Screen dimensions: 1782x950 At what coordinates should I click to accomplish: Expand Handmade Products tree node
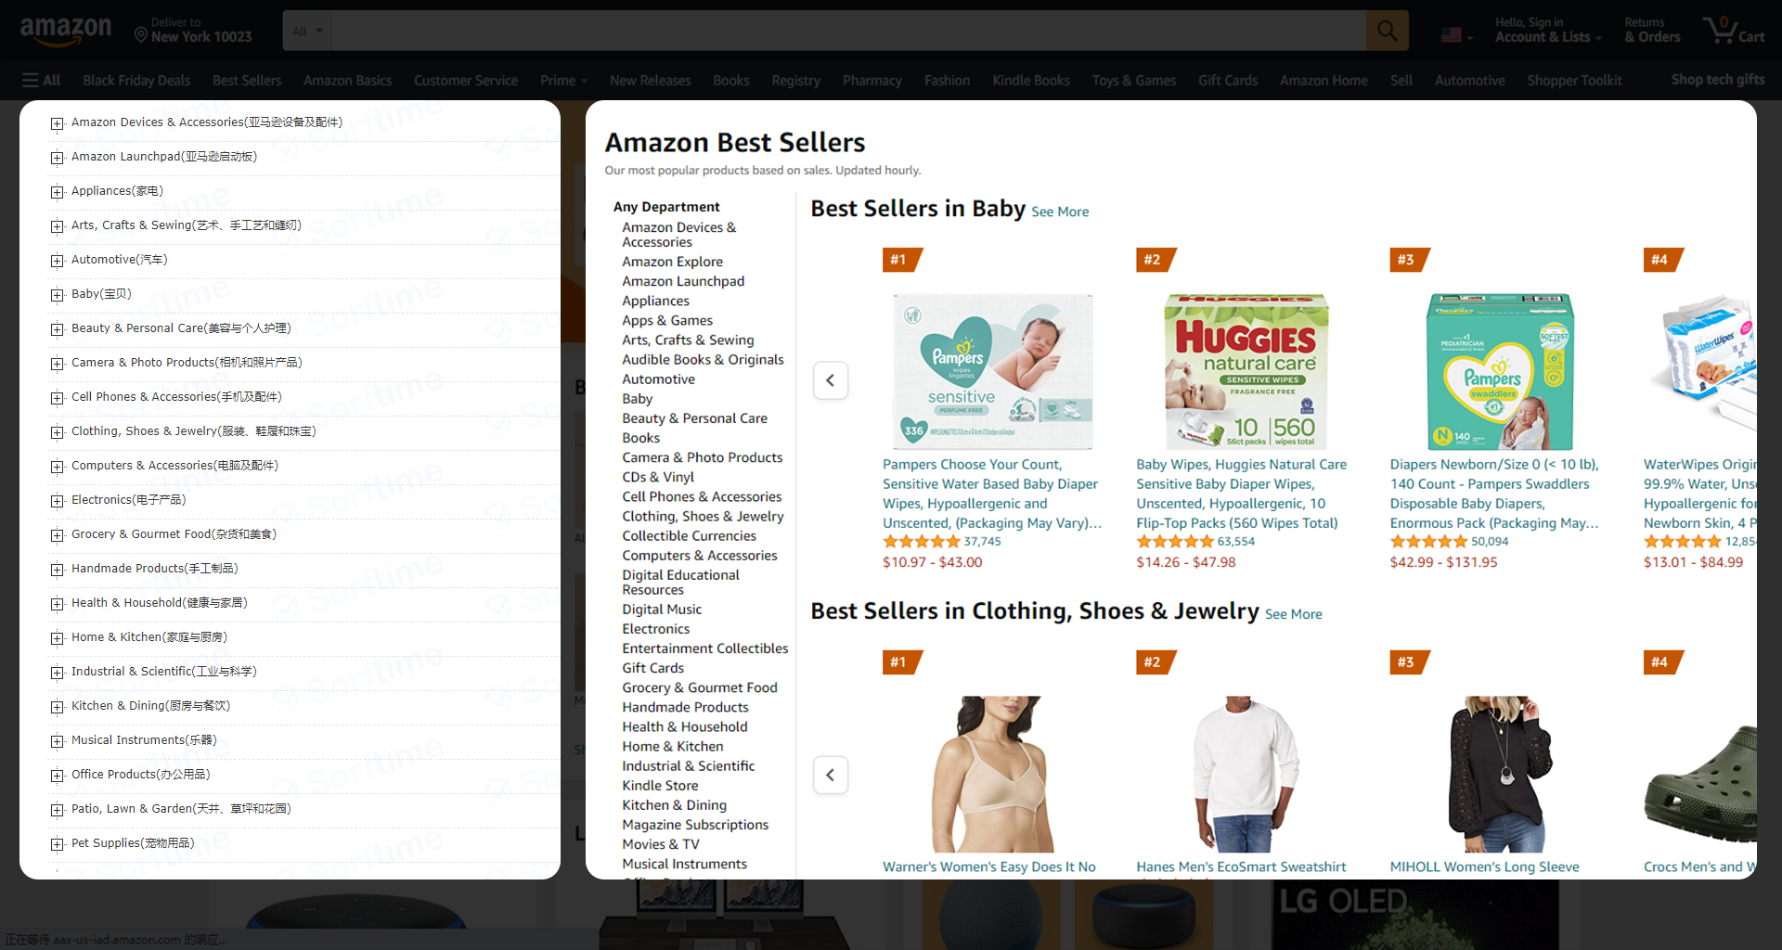coord(58,570)
